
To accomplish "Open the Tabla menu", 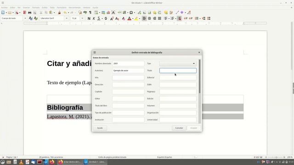I will pos(52,7).
